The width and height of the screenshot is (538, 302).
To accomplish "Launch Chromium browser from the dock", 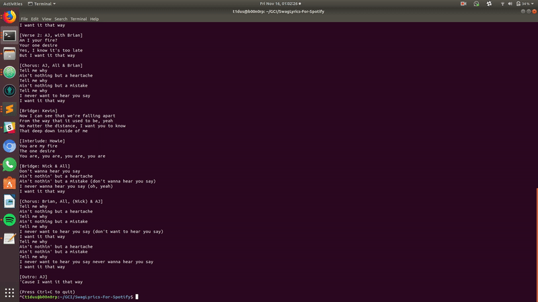I will [9, 146].
